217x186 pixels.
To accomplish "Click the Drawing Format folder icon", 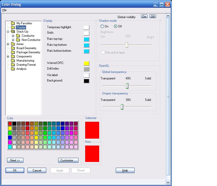I will point(13,65).
